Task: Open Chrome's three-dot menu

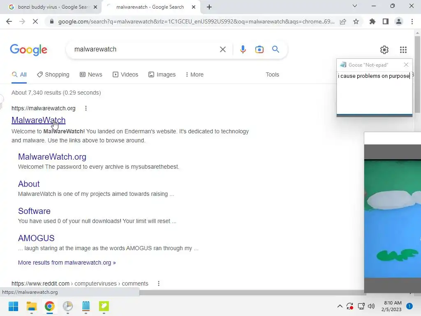Action: coord(412,21)
